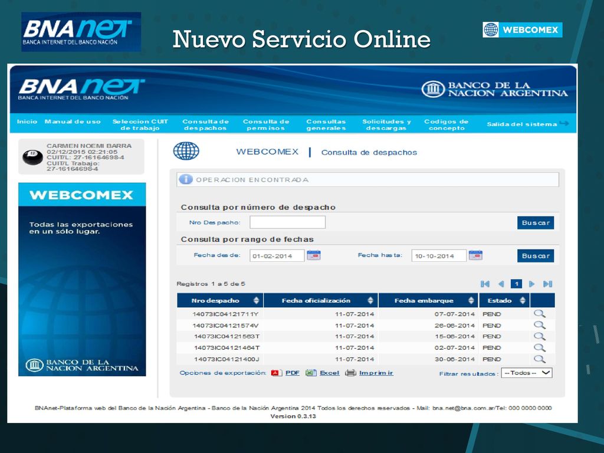Click the Fecha hasta date field
This screenshot has width=604, height=453.
tap(439, 256)
